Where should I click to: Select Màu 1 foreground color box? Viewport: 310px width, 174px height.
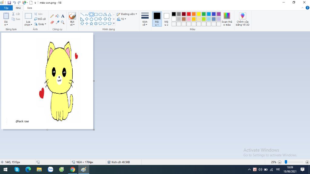[157, 19]
